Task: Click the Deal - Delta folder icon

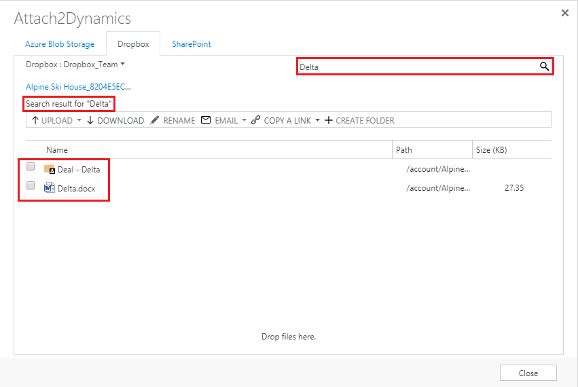Action: coord(50,169)
